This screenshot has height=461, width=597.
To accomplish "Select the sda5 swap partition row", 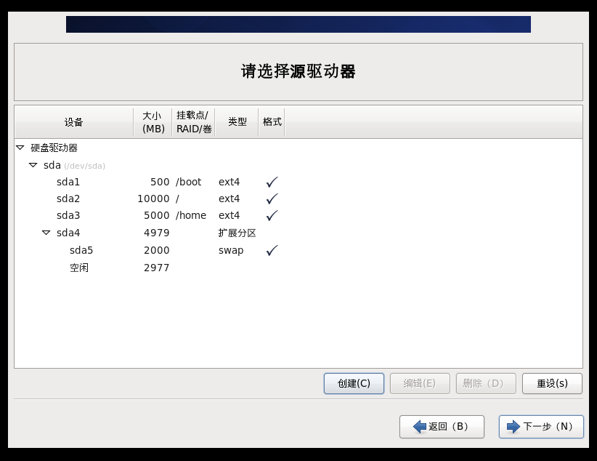I will click(298, 251).
